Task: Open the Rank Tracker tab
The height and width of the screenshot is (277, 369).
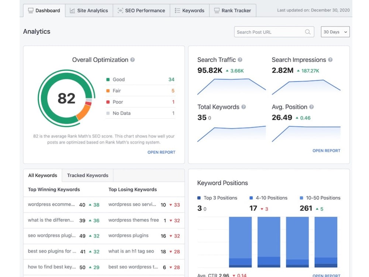Action: pos(232,11)
